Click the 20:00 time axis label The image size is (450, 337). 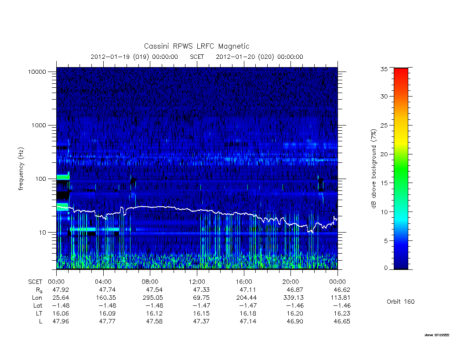point(291,282)
